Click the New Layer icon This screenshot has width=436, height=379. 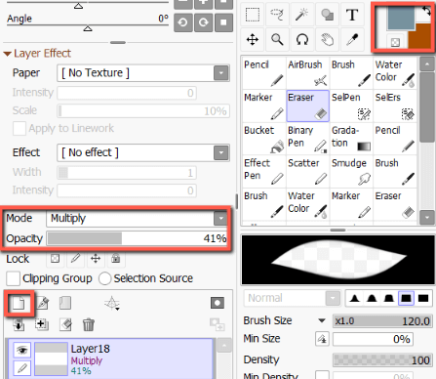[x=19, y=304]
